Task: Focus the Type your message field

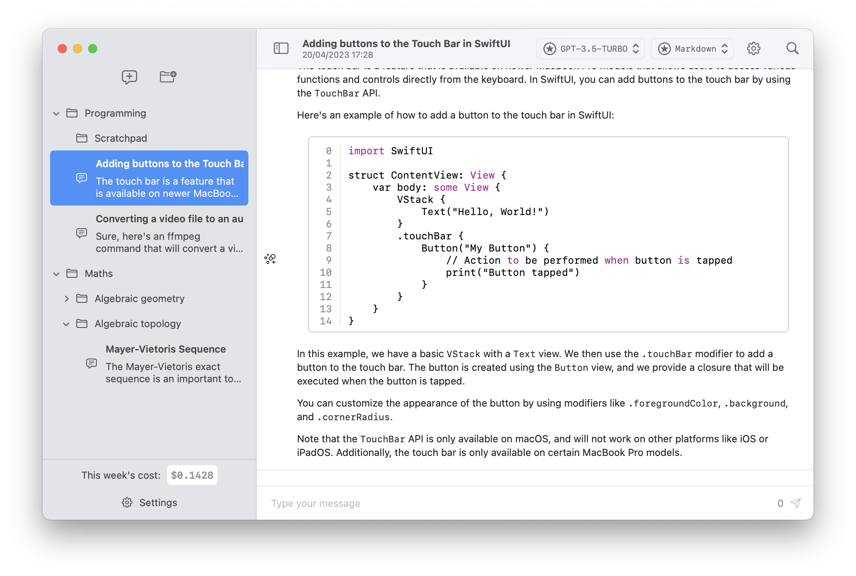Action: point(520,503)
